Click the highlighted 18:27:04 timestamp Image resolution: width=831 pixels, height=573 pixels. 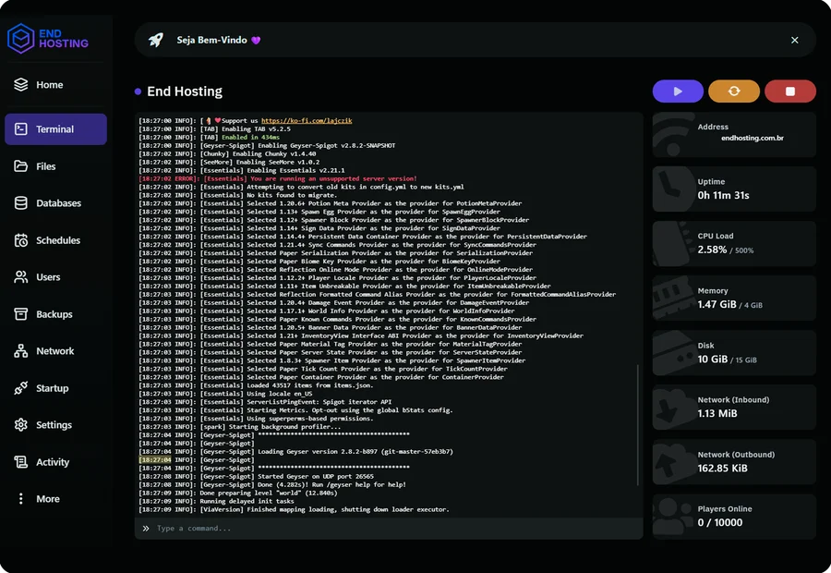[x=155, y=460]
